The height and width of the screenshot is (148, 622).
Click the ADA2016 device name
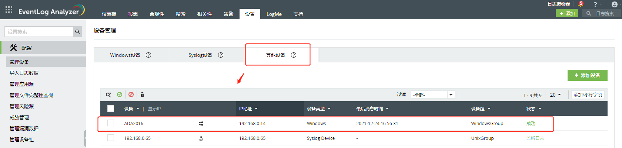tap(134, 124)
